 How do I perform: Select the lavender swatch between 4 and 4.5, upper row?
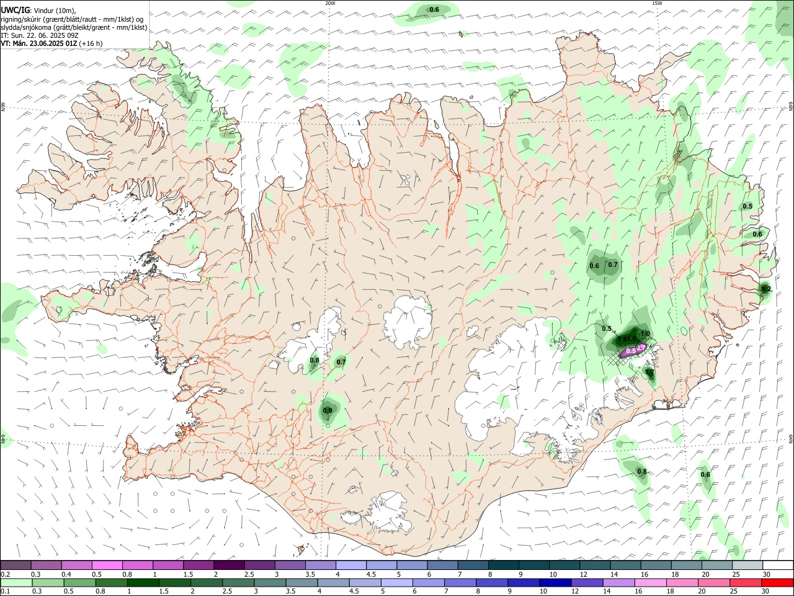(x=350, y=565)
